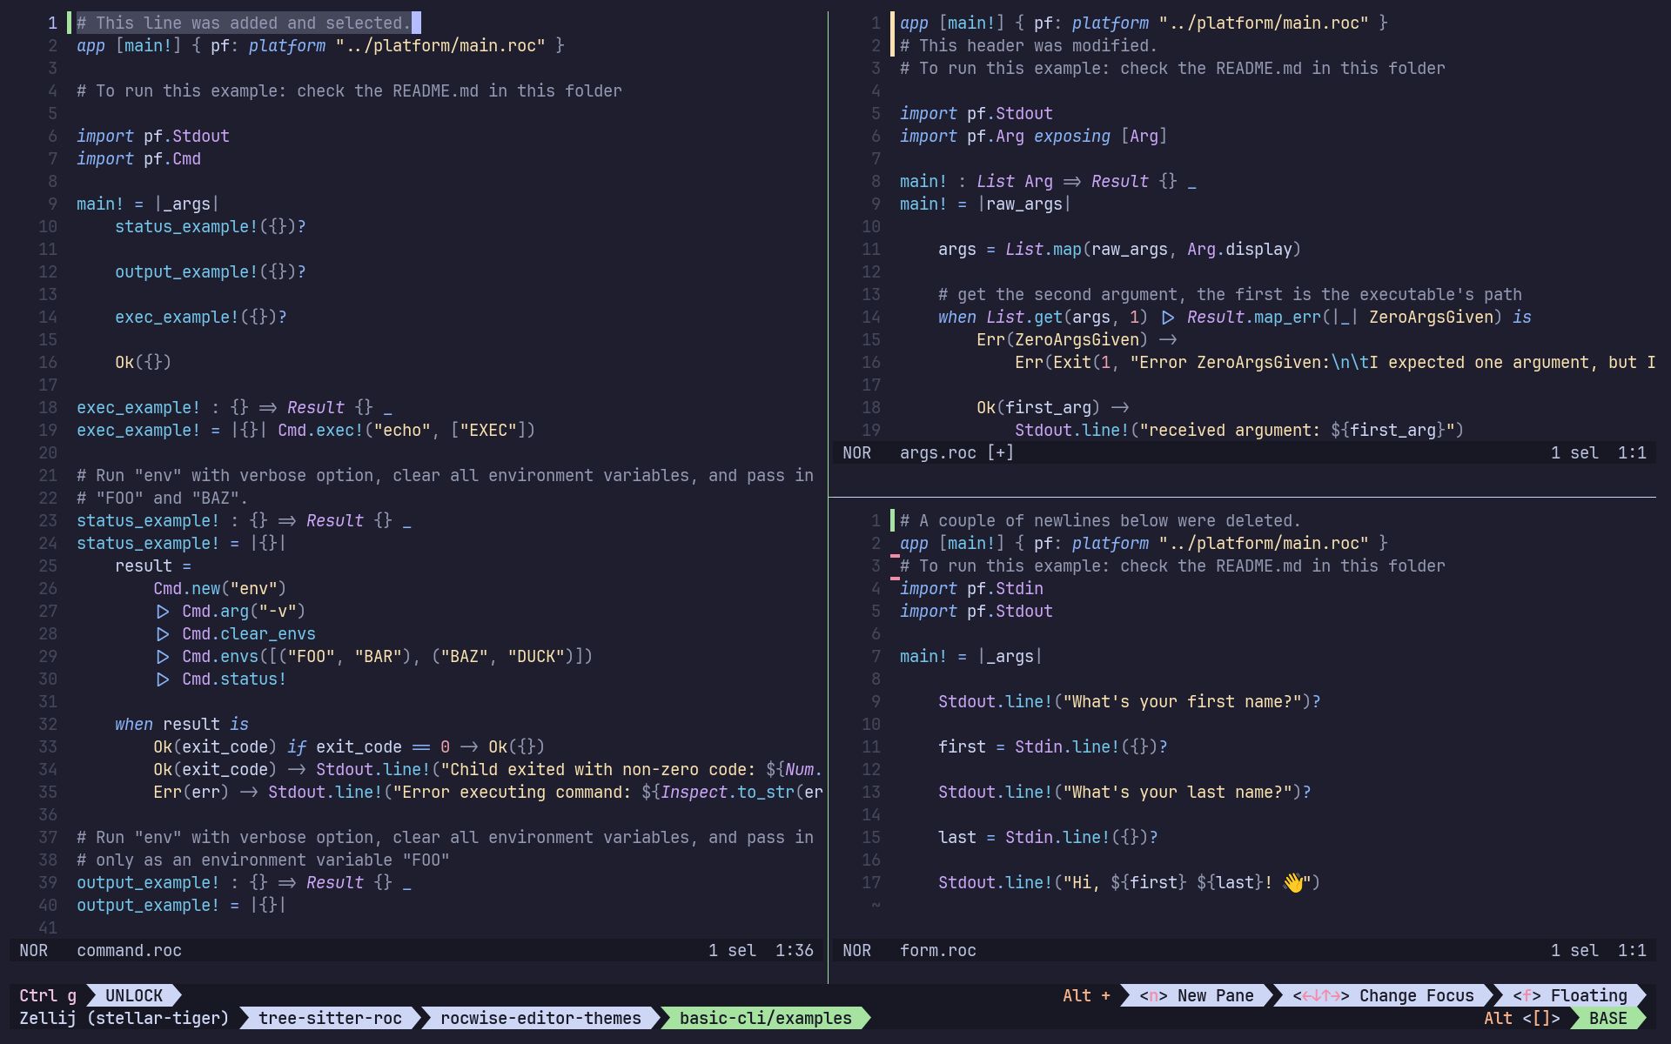Click the NOR mode indicator of command.roc
Viewport: 1671px width, 1044px height.
click(34, 950)
